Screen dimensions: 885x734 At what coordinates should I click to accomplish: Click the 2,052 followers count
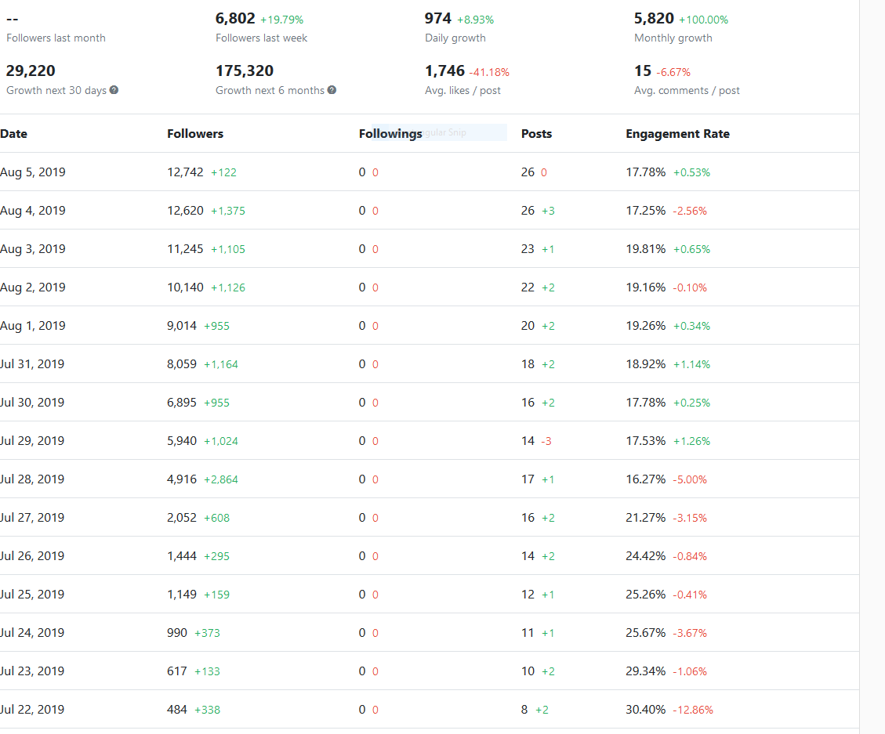coord(182,517)
